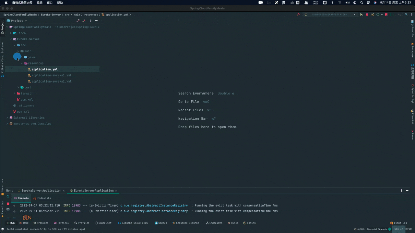Click the up arrow in console gutter

pyautogui.click(x=14, y=205)
